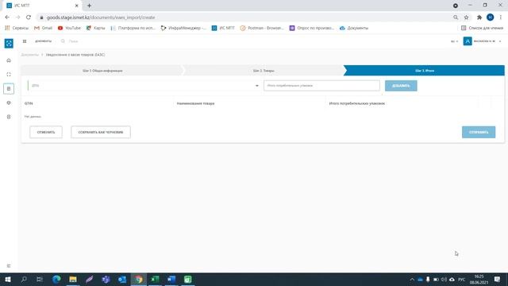This screenshot has height=286, width=508.
Task: Click the zoom magnifier in the address bar
Action: click(x=456, y=17)
